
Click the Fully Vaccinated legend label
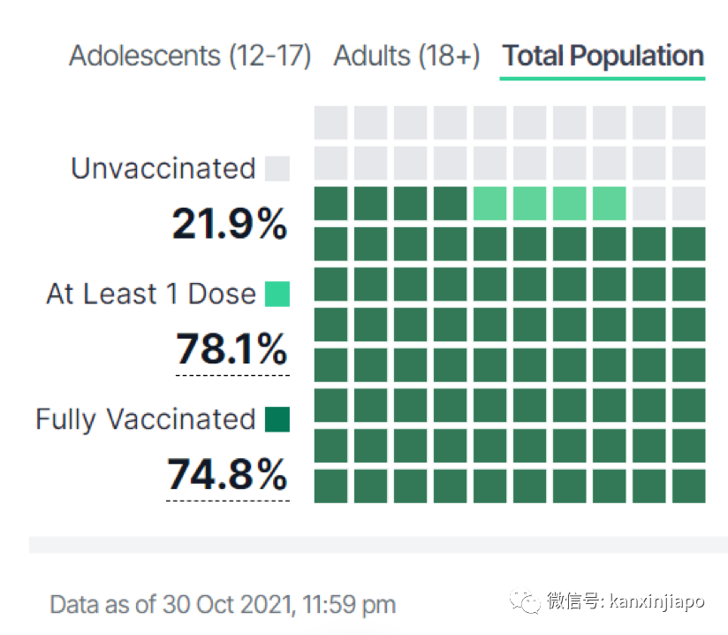145,419
